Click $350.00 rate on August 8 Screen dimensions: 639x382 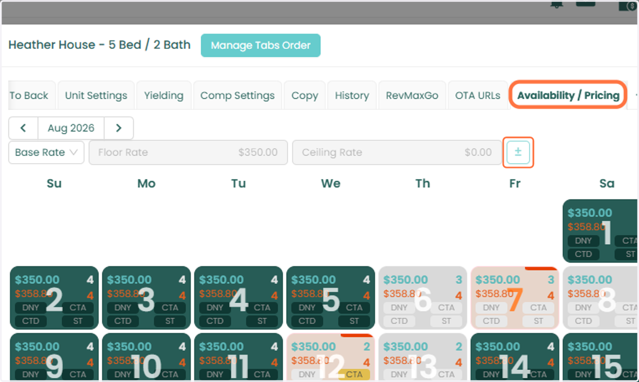pos(589,280)
